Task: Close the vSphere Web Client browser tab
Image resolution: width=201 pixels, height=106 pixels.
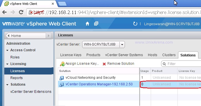Action: click(x=53, y=4)
